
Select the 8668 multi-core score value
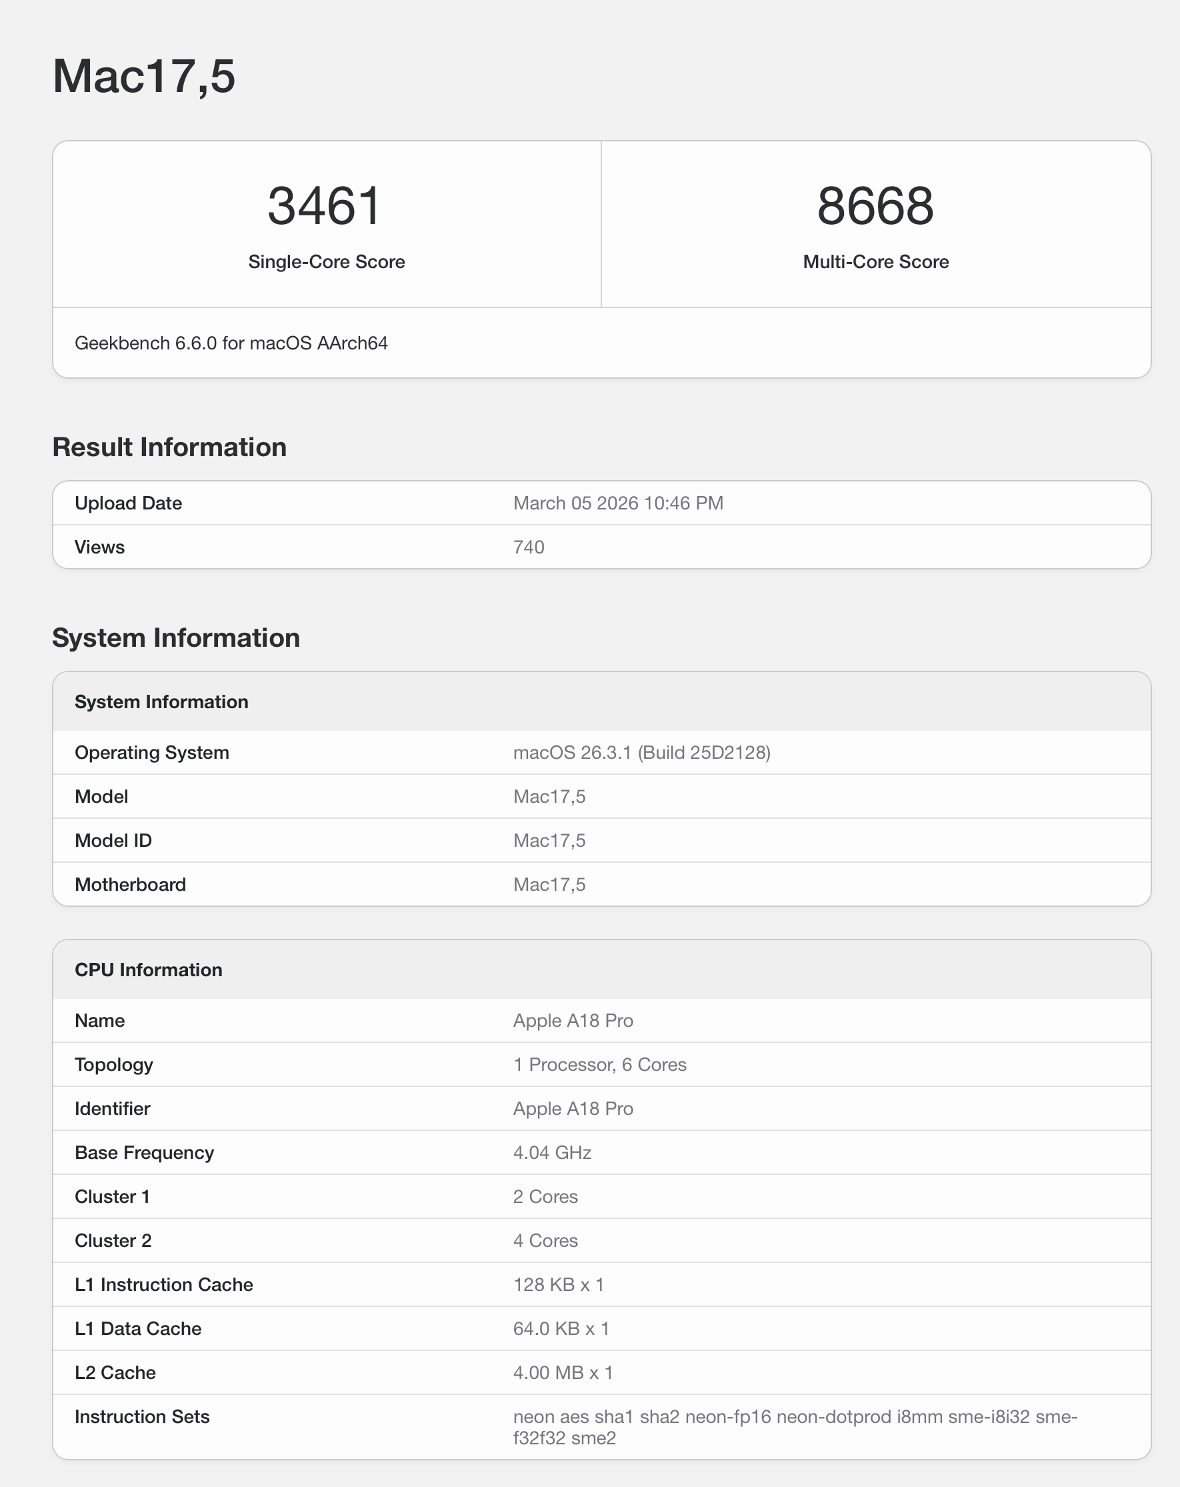[x=875, y=205]
